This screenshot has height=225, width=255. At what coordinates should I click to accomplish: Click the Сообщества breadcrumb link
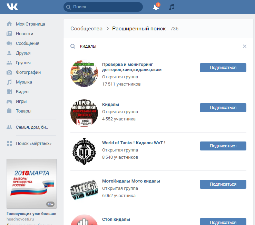(x=86, y=29)
